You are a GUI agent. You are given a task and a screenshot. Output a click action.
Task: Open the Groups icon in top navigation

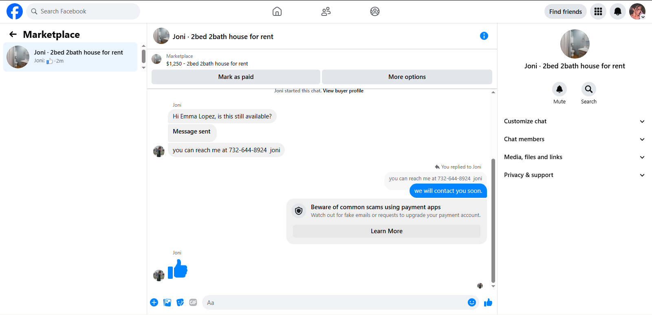(375, 11)
